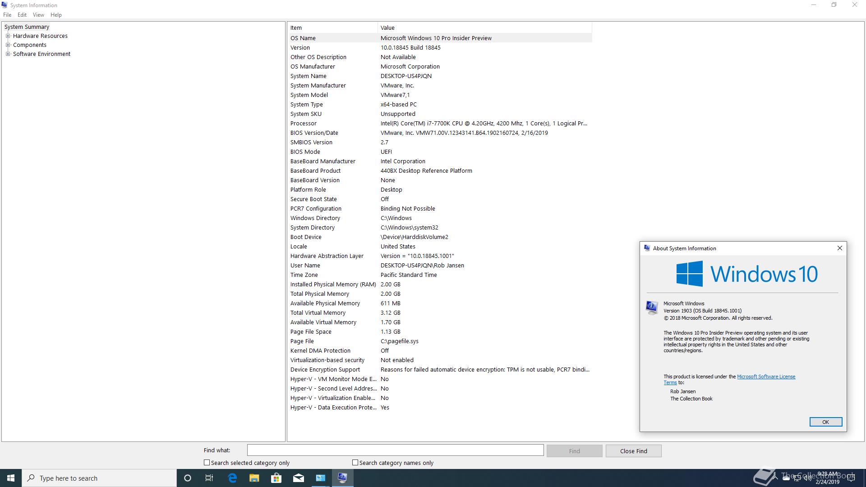Click the Pacific Standard Time value
The image size is (866, 487).
409,275
